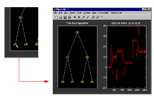Select the Insert Arrow tool
The image size is (154, 98).
83,17
